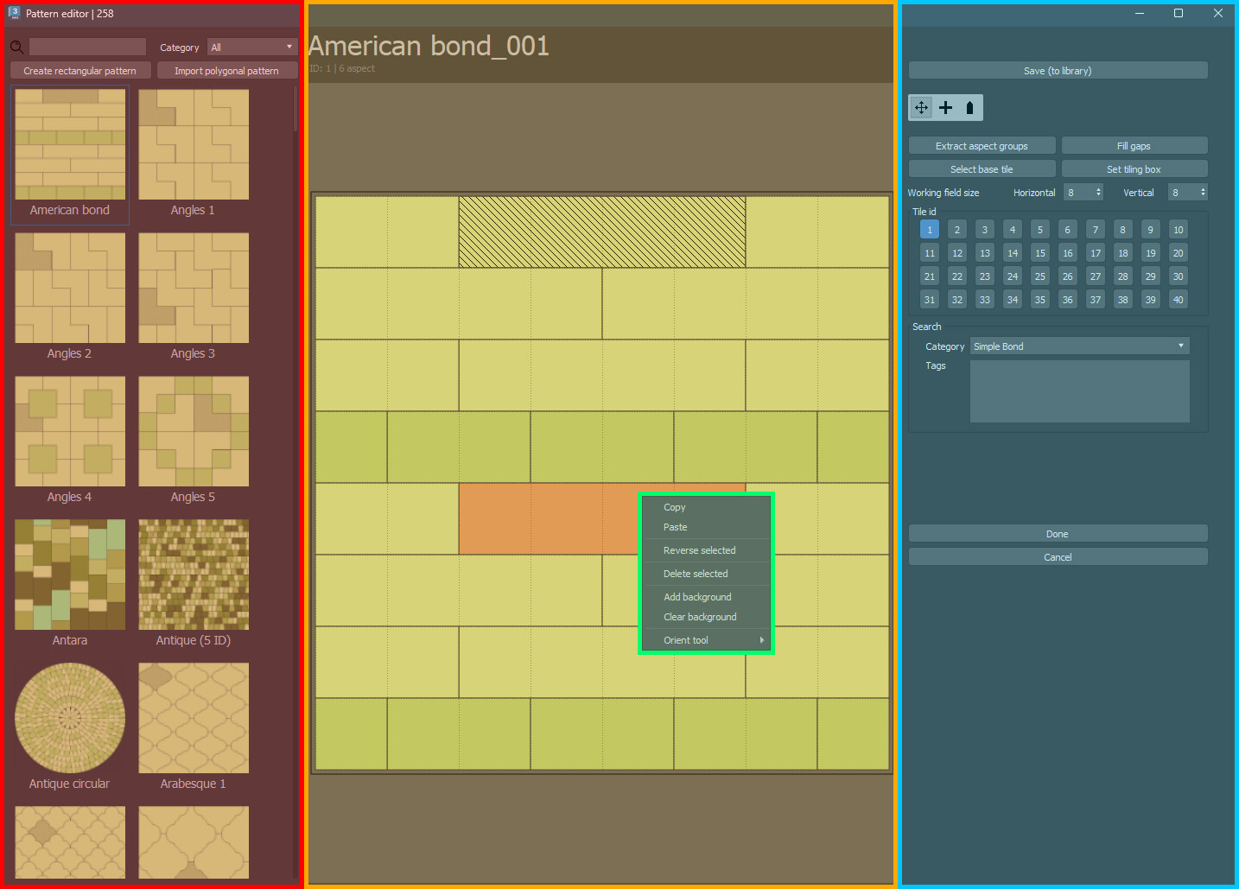
Task: Click the Fill gaps button
Action: pyautogui.click(x=1134, y=146)
